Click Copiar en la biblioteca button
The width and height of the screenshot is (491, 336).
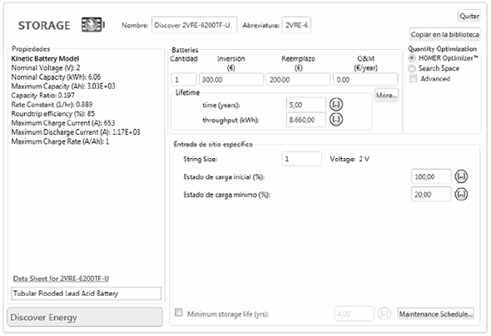click(445, 34)
